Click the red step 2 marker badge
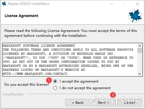Image resolution: width=145 pixels, height=109 pixels. click(x=113, y=95)
